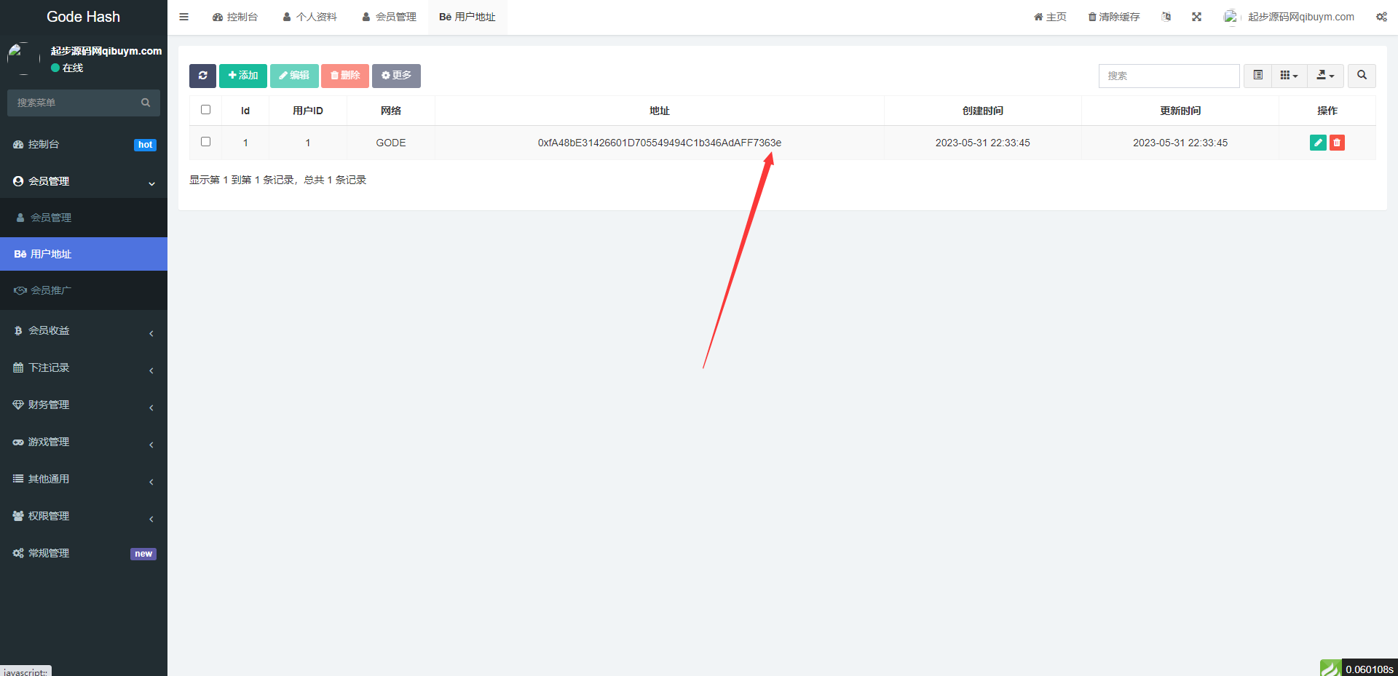Click the 地址 column header
Image resolution: width=1398 pixels, height=676 pixels.
(x=660, y=111)
